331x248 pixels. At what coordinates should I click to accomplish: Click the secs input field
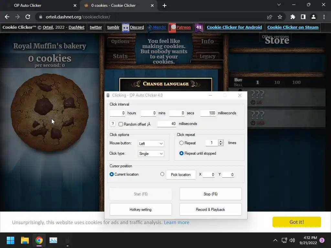pyautogui.click(x=177, y=113)
